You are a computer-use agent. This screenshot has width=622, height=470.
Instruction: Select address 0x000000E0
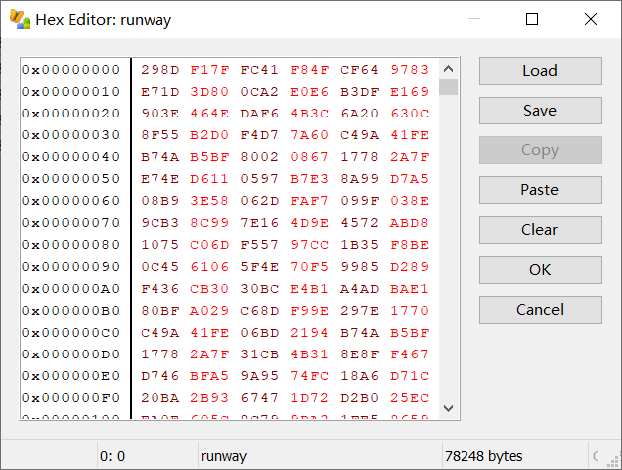71,376
